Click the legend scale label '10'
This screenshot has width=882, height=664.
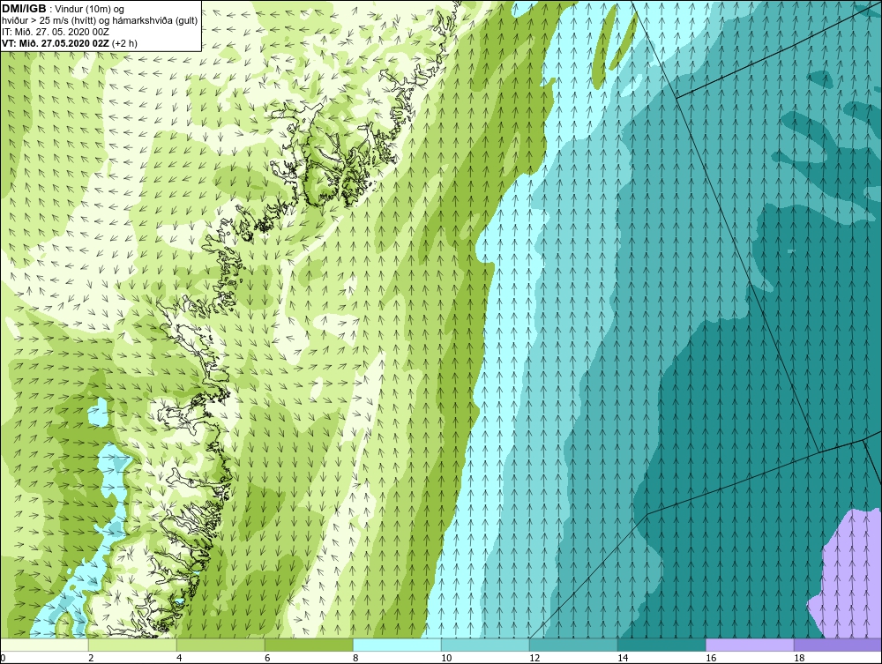click(x=446, y=658)
